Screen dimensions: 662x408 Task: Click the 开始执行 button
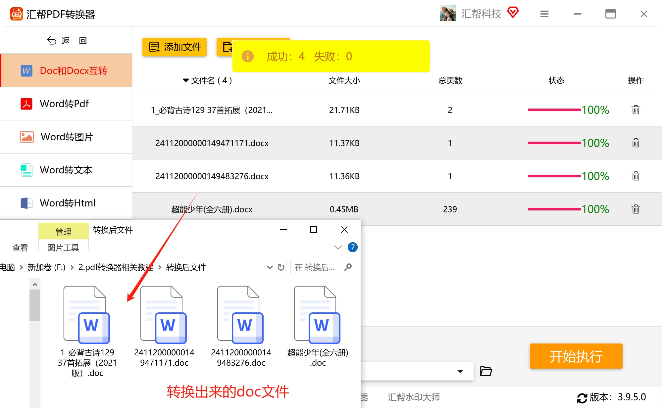point(576,356)
